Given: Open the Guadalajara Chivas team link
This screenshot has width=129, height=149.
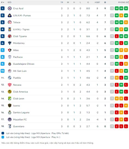Looking at the screenshot, I should pos(24,64).
